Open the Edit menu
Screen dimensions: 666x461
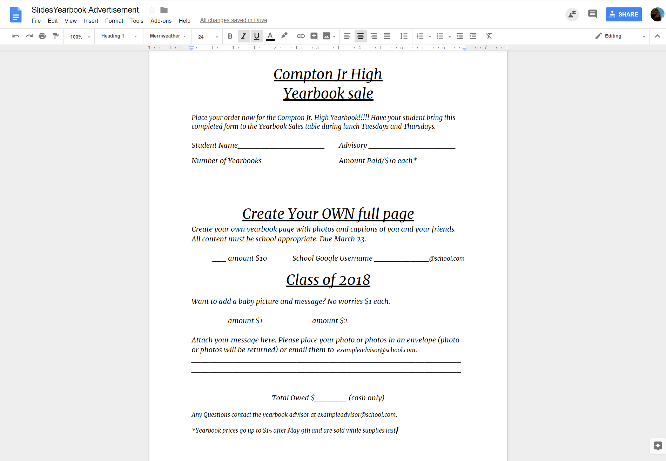point(53,21)
